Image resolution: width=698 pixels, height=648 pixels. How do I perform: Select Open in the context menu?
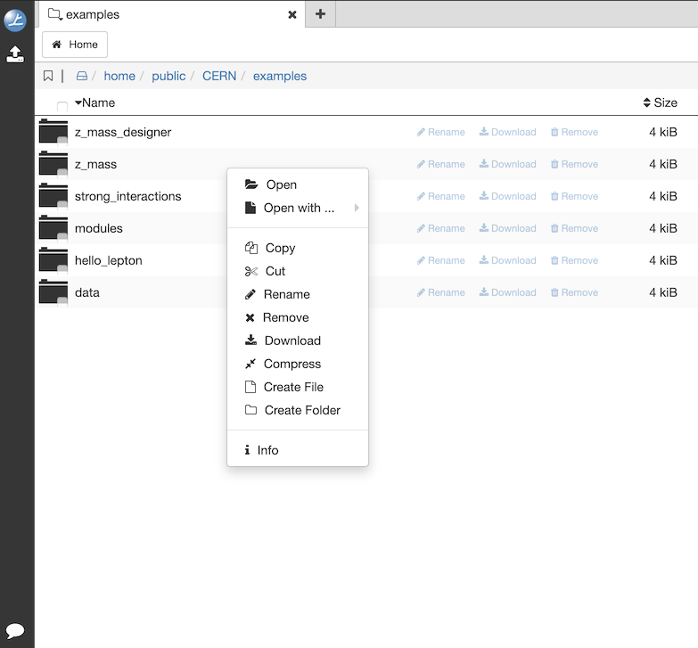click(298, 185)
